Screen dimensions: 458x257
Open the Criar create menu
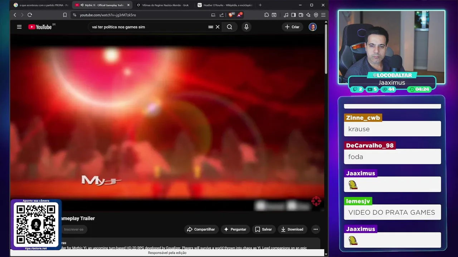point(292,27)
